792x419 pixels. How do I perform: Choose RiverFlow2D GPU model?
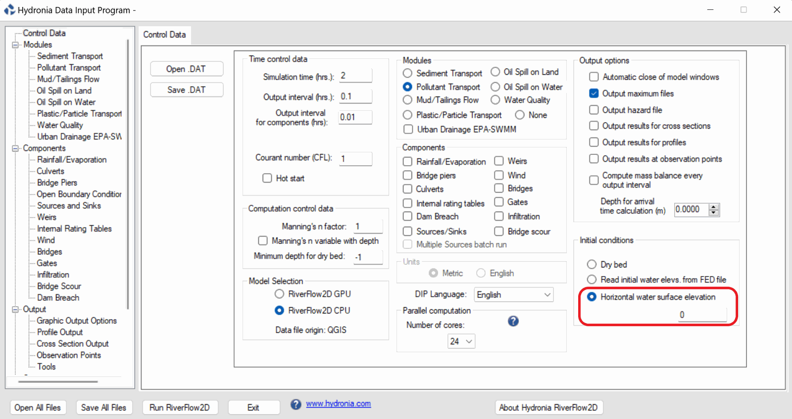279,294
